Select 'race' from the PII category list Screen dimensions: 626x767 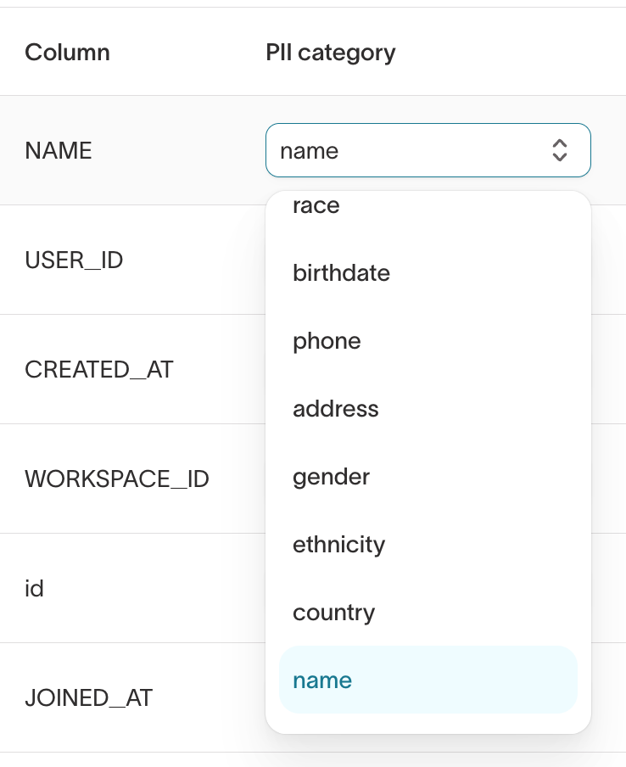(x=316, y=206)
